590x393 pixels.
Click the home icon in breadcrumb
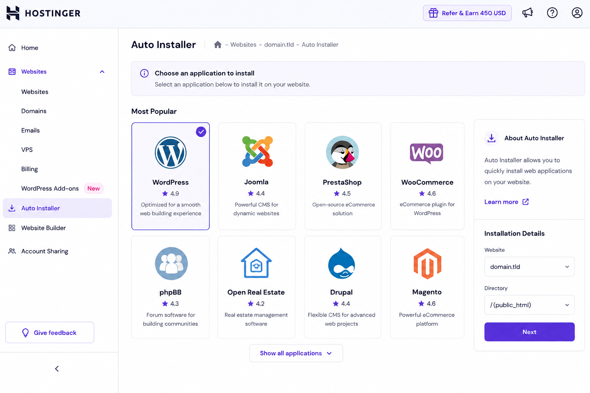(218, 45)
